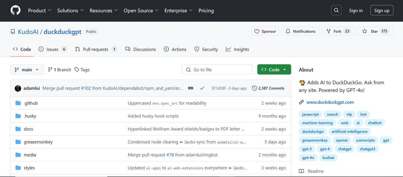Click the Go to file field

tap(217, 70)
